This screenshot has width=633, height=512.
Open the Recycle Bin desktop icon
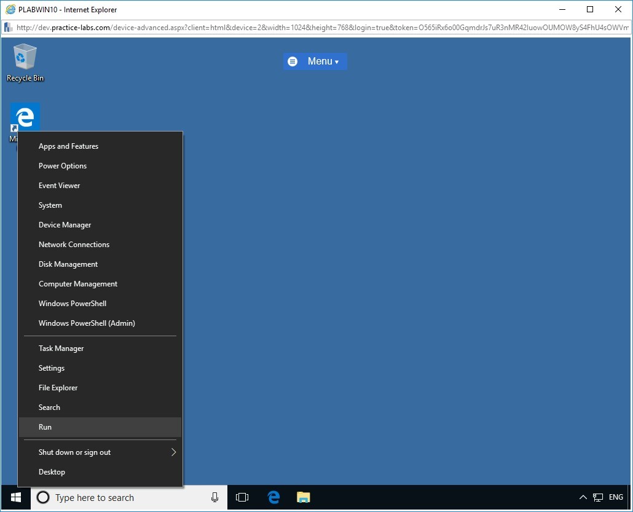pos(25,62)
